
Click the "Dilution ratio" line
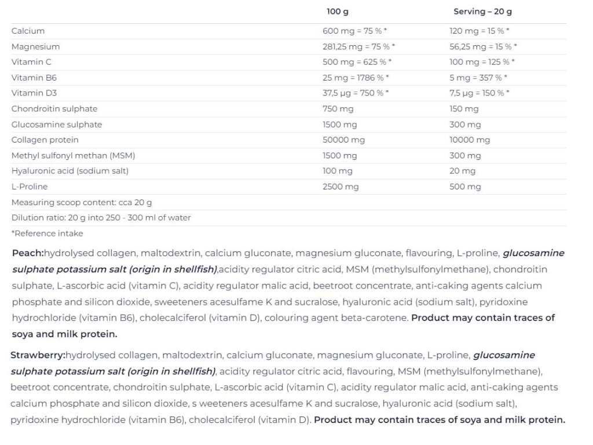[x=101, y=218]
